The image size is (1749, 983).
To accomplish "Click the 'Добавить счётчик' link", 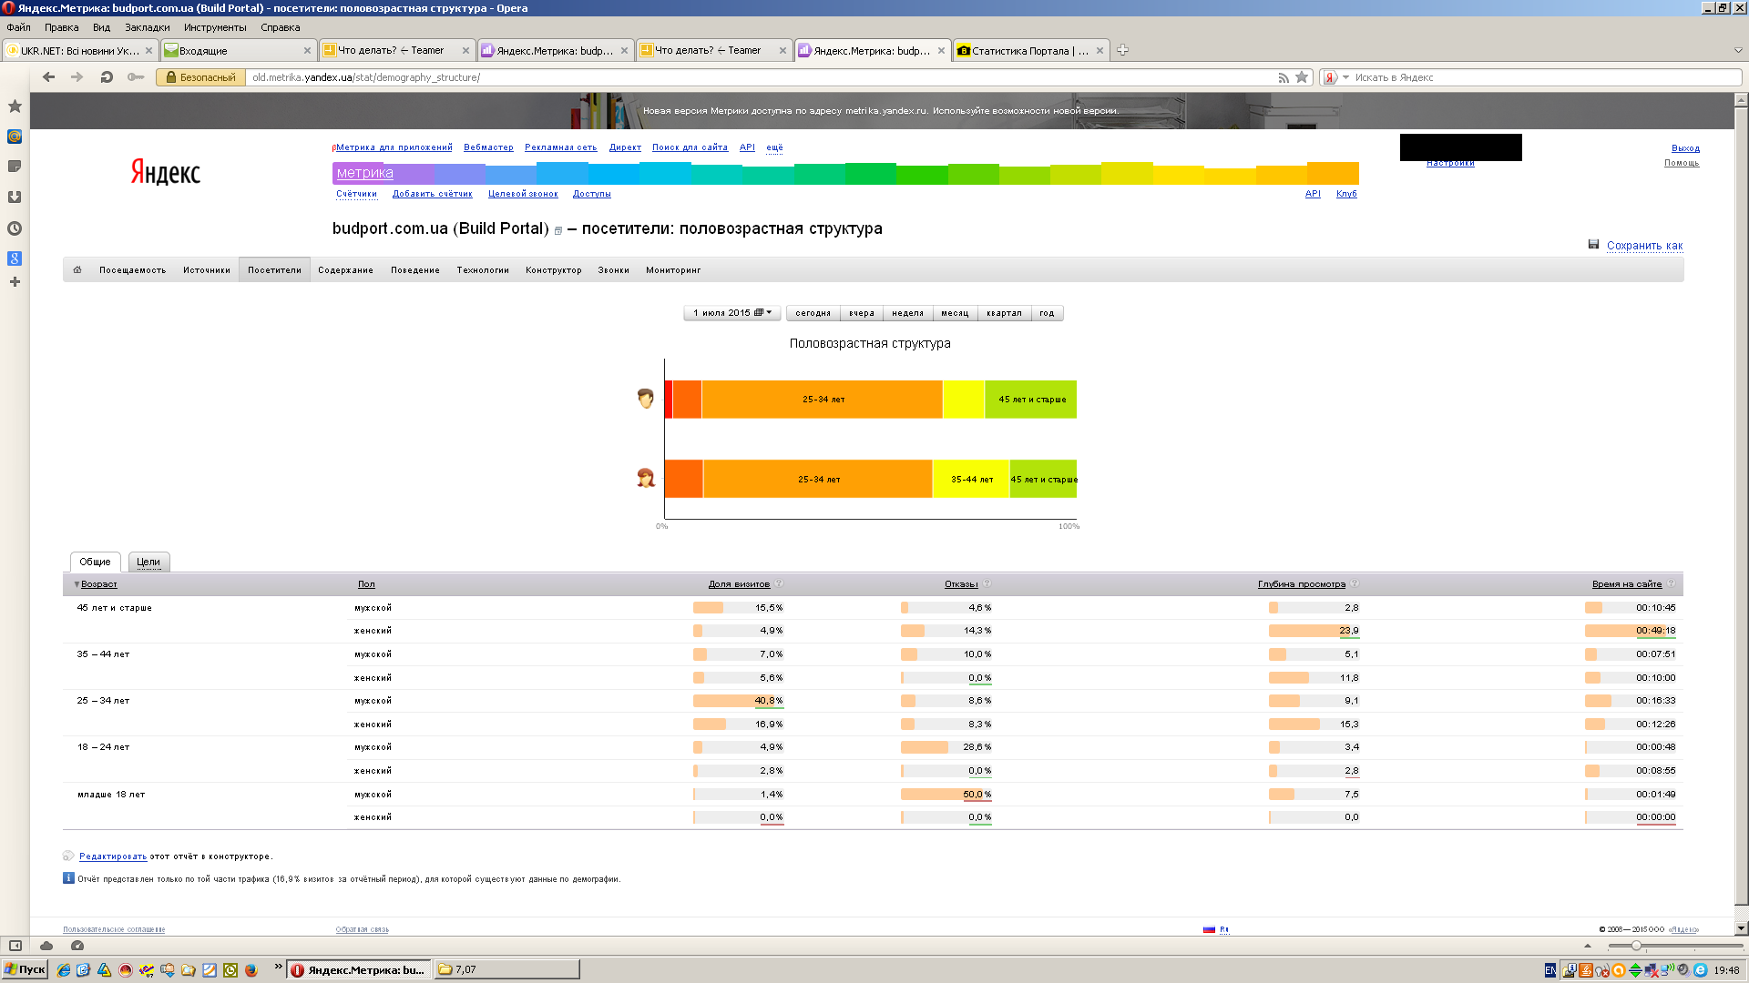I will click(432, 194).
